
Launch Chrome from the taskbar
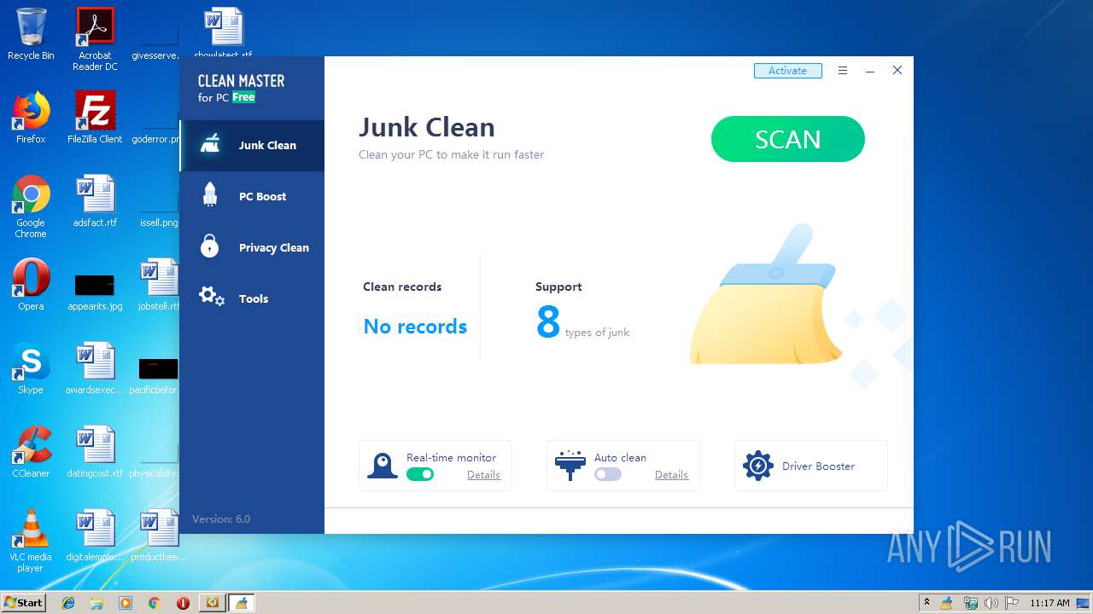[x=154, y=603]
